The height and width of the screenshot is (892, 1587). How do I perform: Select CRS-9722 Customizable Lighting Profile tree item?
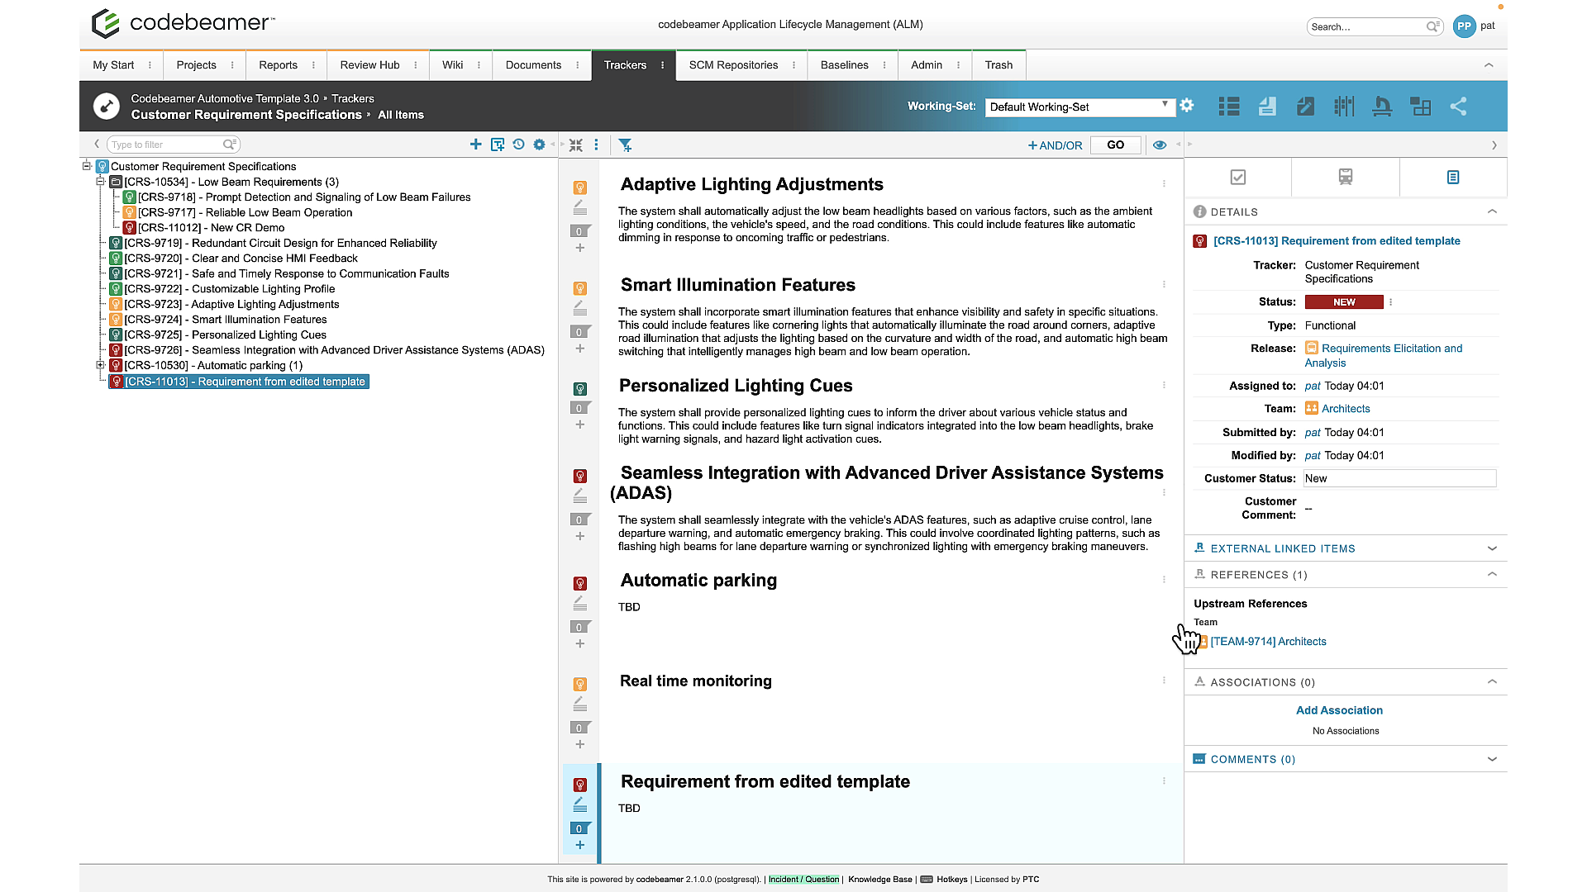coord(229,289)
